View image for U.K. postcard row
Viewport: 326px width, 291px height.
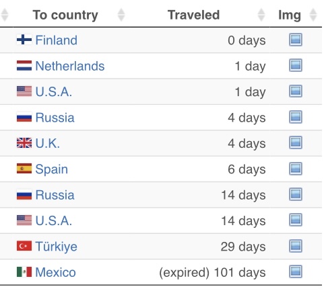click(296, 142)
